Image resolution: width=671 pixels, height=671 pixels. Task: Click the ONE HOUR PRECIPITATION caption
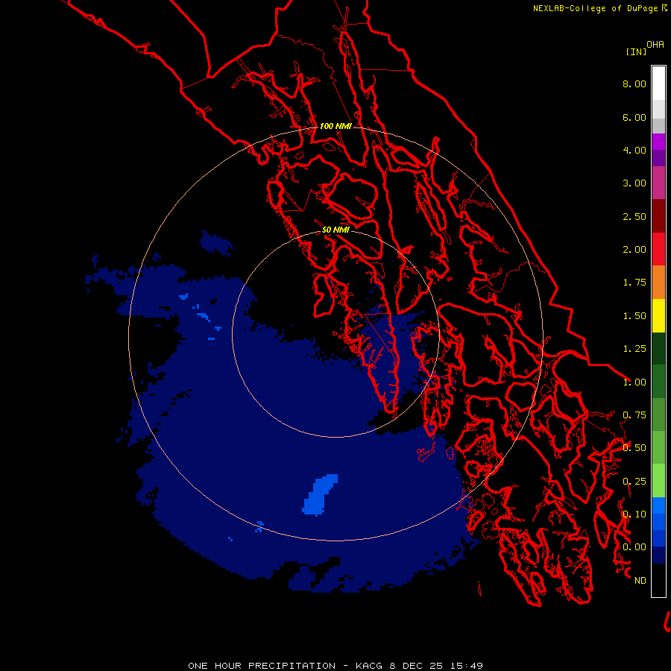tap(335, 666)
